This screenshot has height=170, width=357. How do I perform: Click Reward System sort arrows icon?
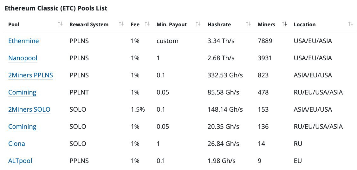coord(121,24)
